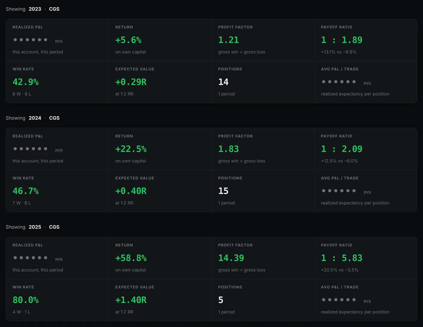The image size is (423, 327).
Task: Click expected value +1.40R
Action: (131, 300)
